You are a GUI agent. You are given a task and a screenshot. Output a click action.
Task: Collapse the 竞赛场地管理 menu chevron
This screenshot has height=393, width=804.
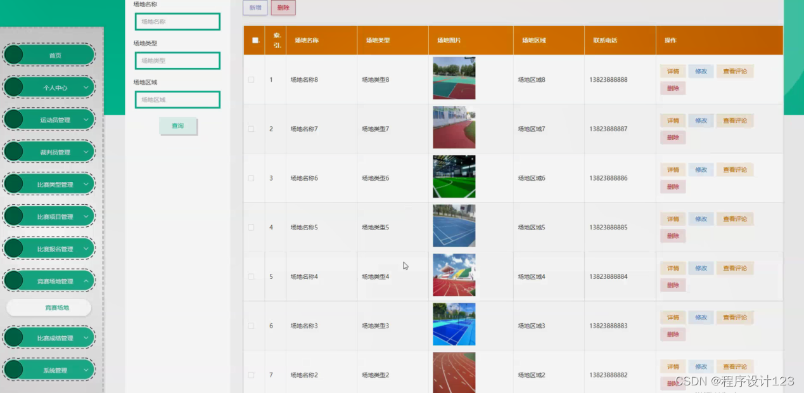pos(86,281)
